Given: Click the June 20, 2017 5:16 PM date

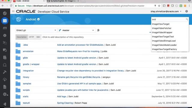Looking at the screenshot, I should click(x=172, y=71).
